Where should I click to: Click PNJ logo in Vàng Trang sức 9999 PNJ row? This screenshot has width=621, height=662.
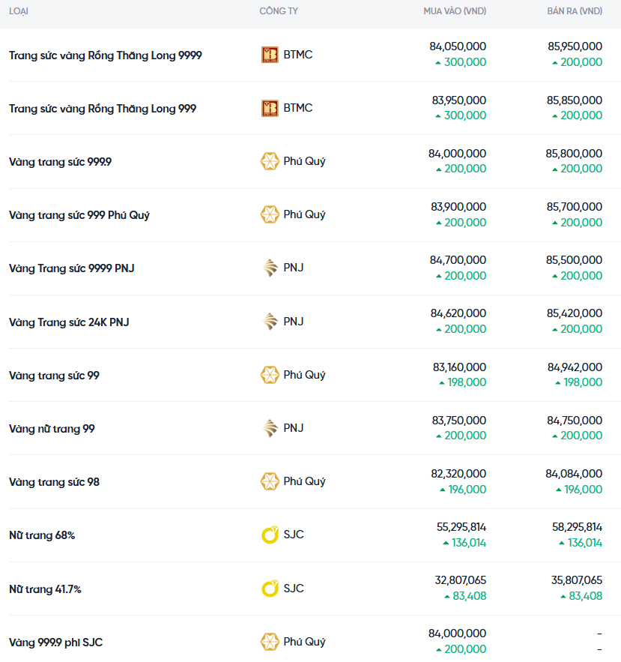point(270,268)
